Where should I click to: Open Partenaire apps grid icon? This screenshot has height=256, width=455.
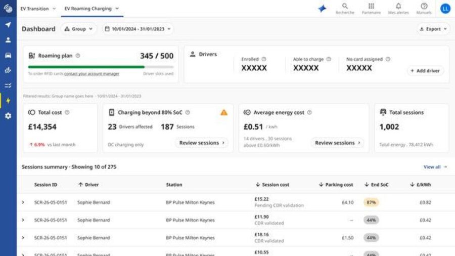371,9
